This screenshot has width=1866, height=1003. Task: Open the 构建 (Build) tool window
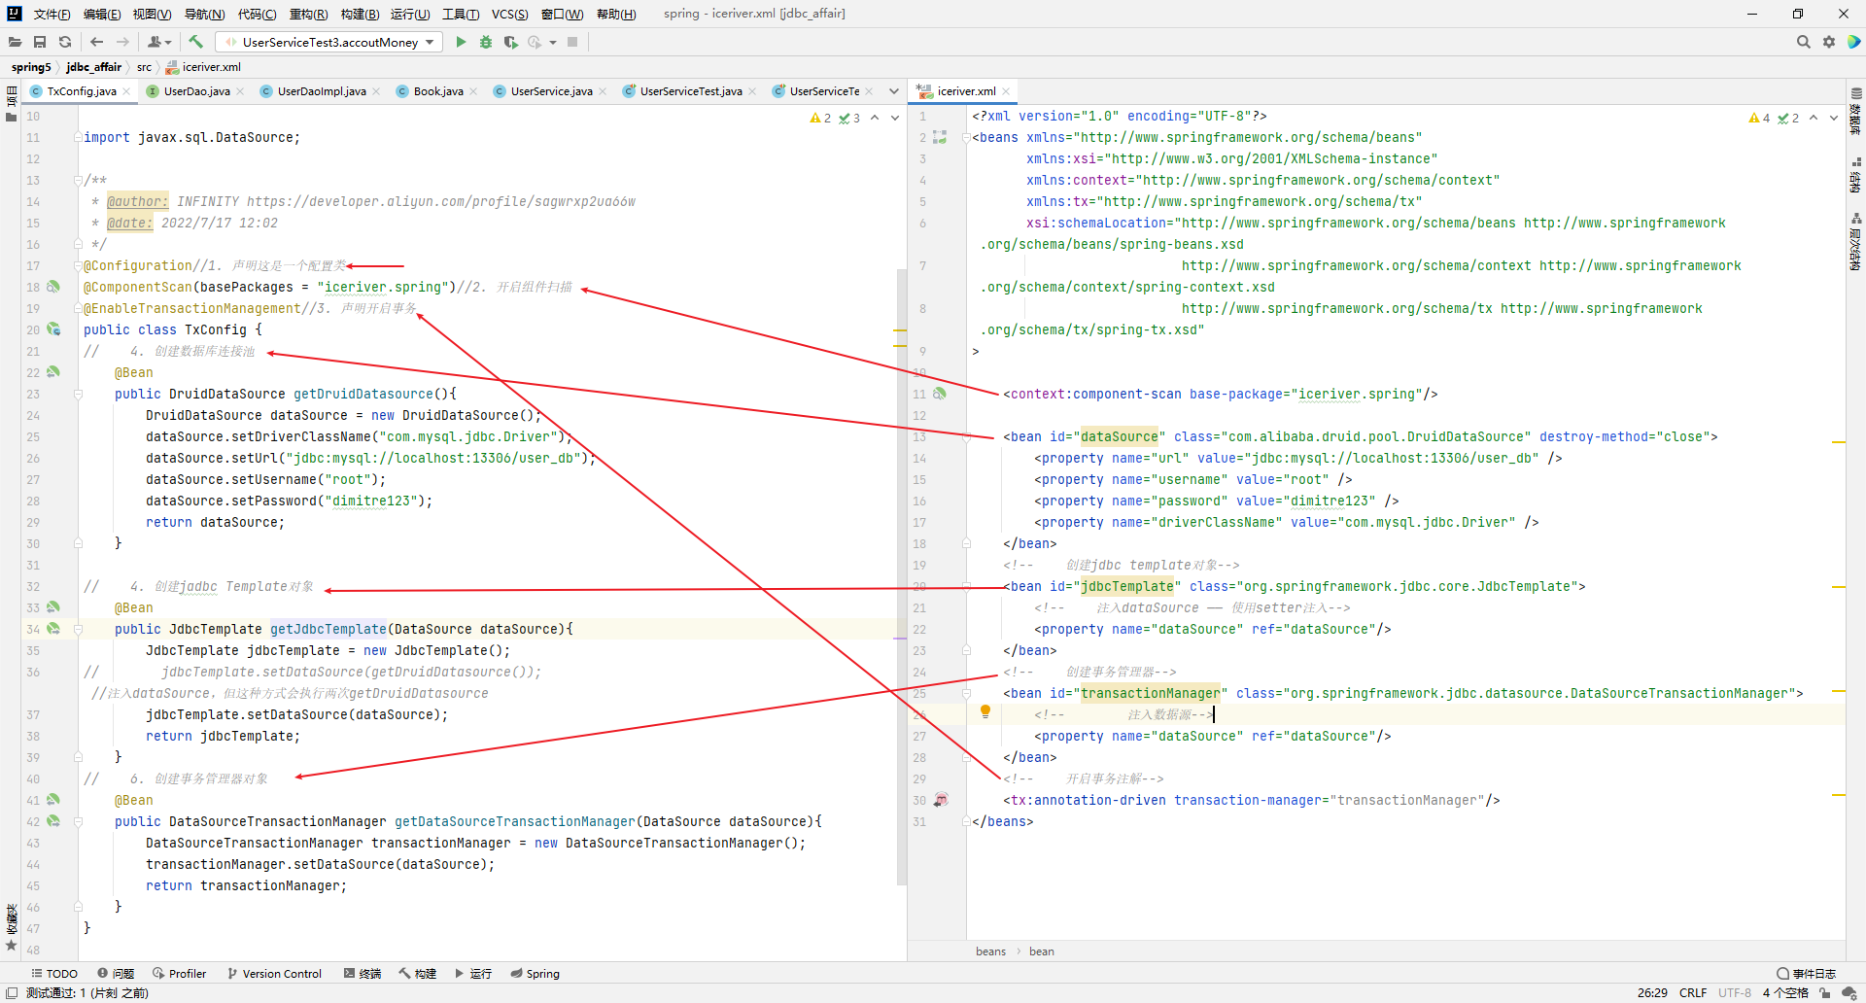[418, 973]
